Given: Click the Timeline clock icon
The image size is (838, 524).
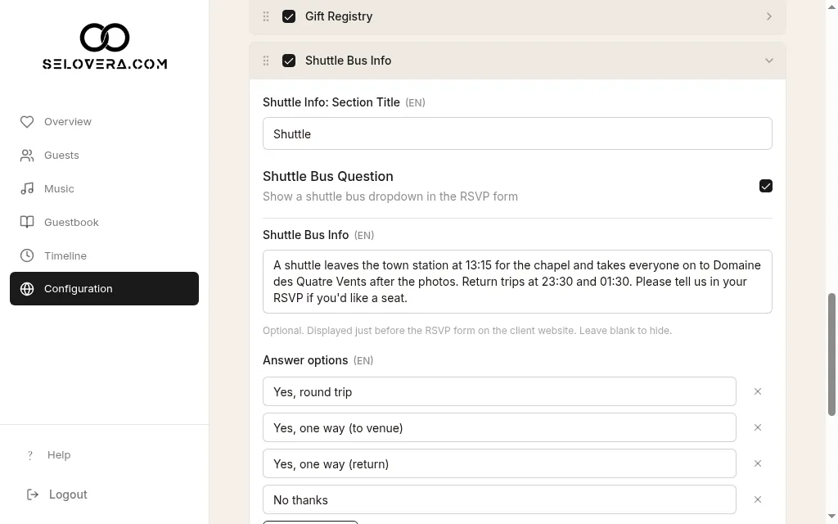Looking at the screenshot, I should [x=27, y=255].
